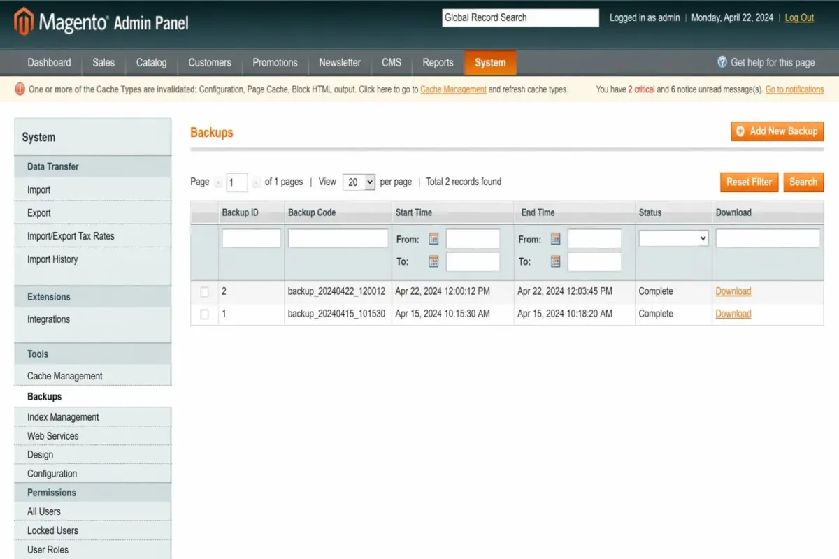
Task: Click the Magento logo icon
Action: click(x=24, y=21)
